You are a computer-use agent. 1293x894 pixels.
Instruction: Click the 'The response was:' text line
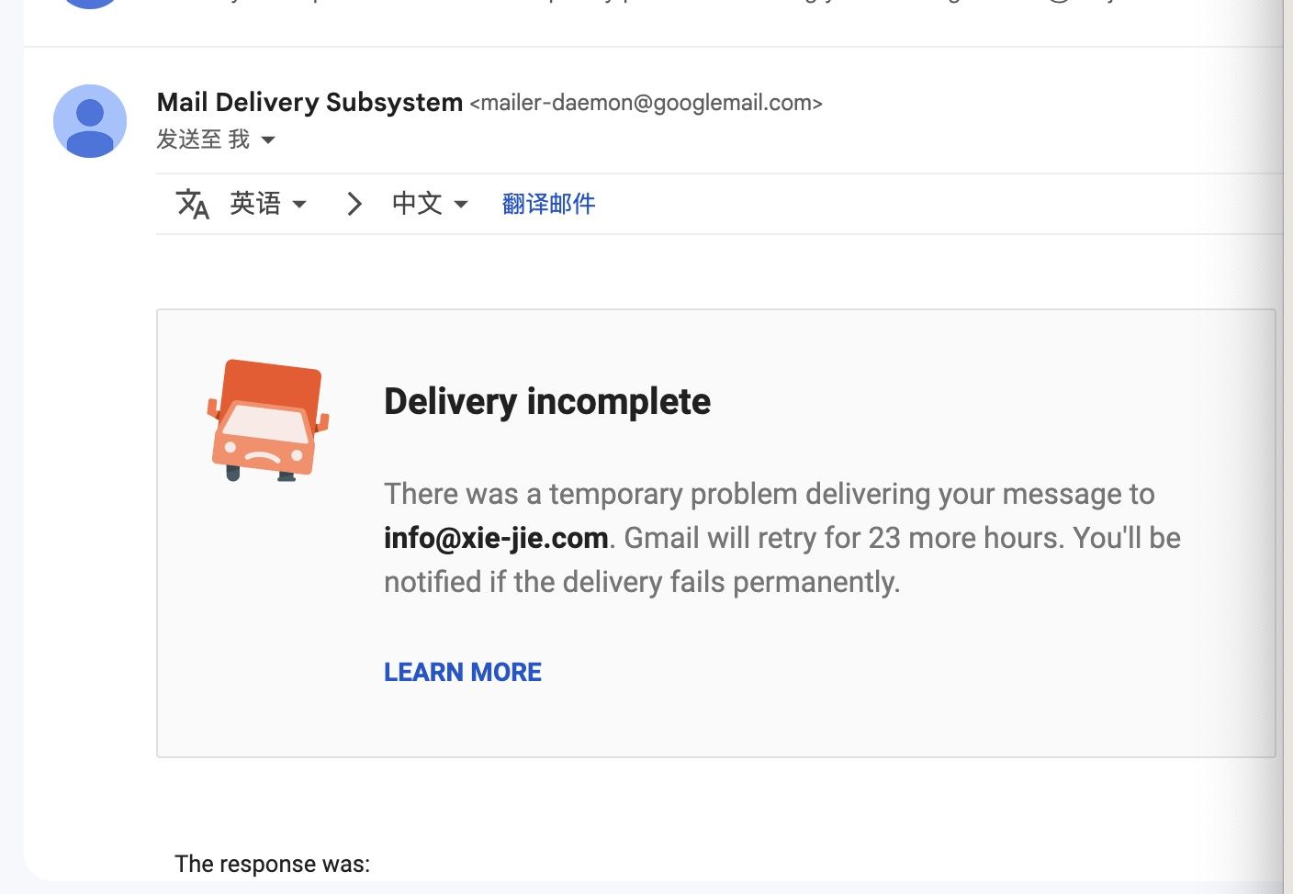(273, 864)
